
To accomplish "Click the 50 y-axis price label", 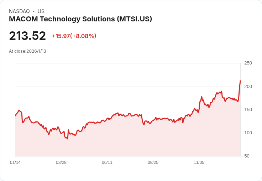I will point(247,156).
